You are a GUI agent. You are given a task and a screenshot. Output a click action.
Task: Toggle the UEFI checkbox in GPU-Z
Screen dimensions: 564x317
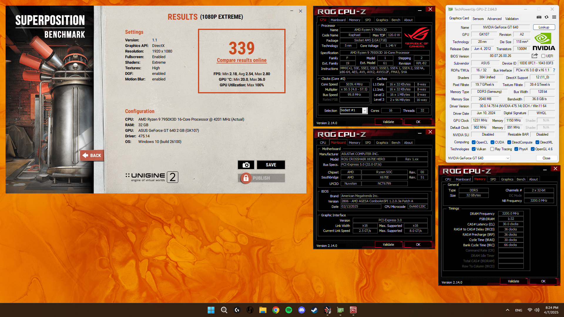(543, 56)
